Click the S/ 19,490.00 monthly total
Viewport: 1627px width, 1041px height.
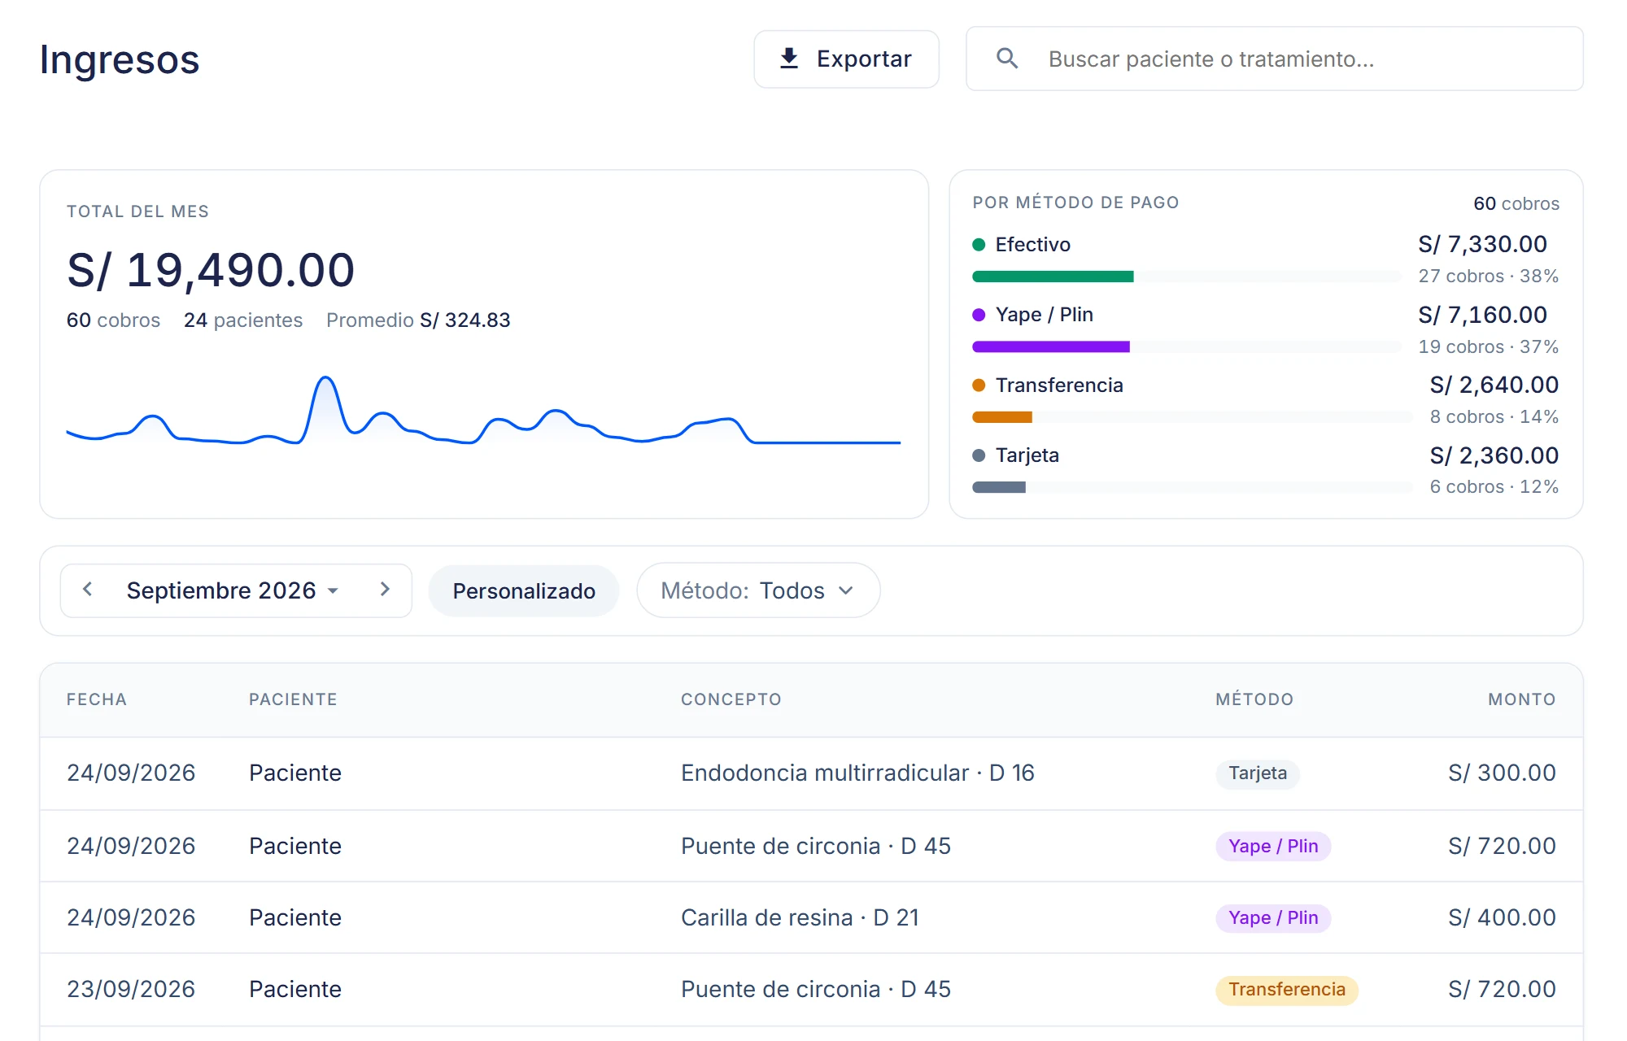tap(211, 270)
